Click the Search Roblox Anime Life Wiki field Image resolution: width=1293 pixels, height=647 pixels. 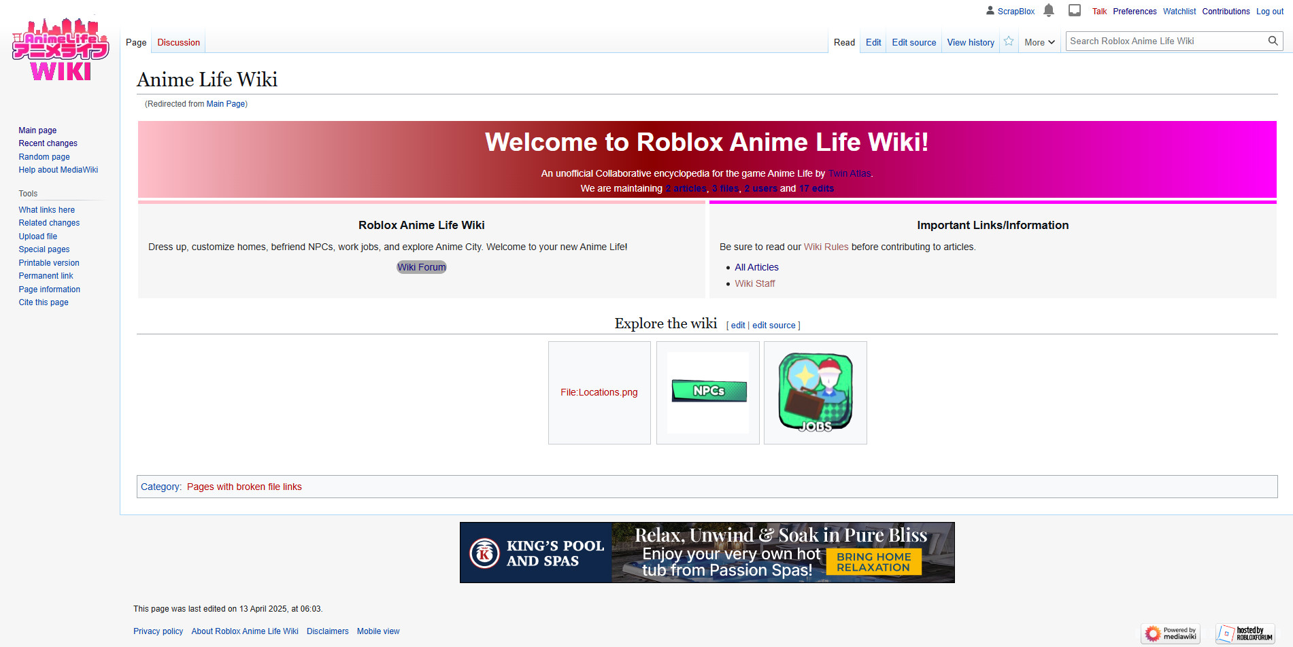point(1166,41)
